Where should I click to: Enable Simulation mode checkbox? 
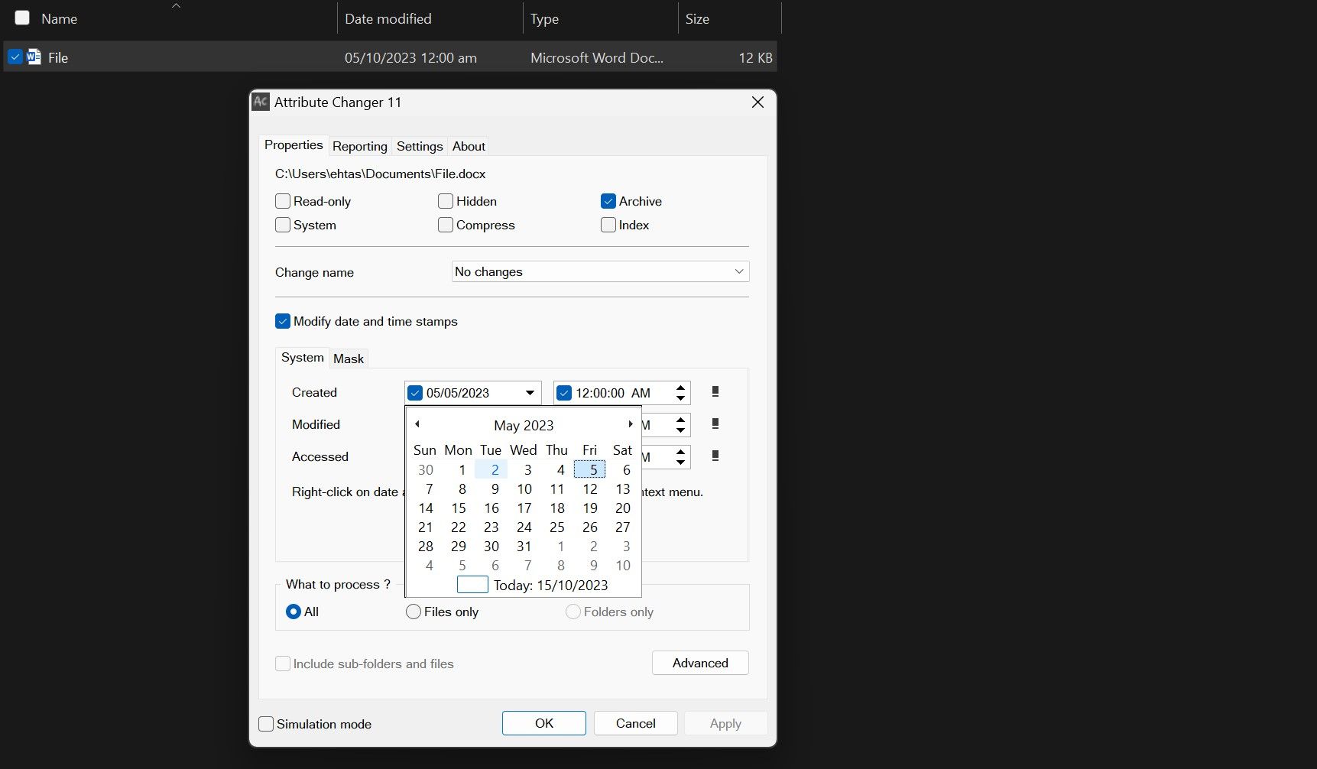[266, 724]
